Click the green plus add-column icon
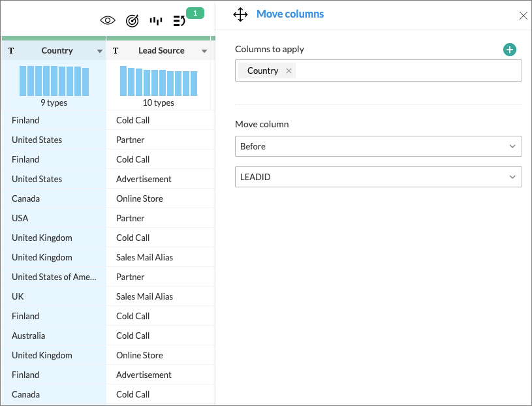The height and width of the screenshot is (406, 532). pos(510,50)
